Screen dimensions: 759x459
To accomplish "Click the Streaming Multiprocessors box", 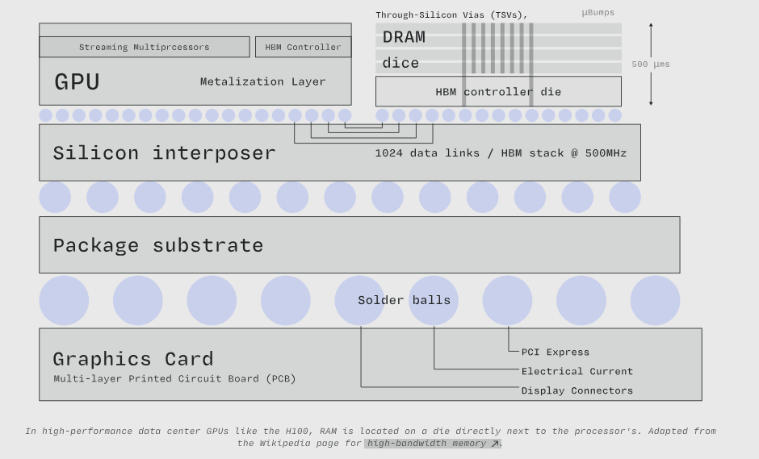I will pyautogui.click(x=145, y=47).
